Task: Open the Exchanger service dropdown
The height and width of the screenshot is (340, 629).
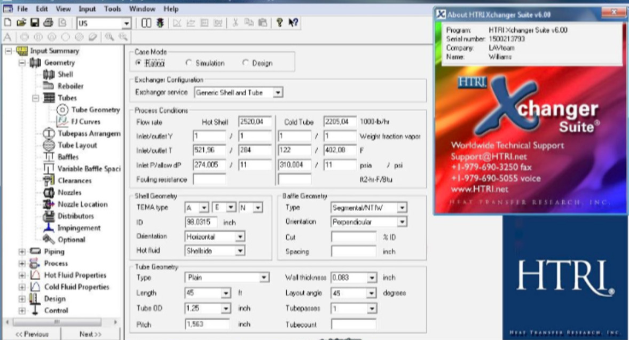Action: (278, 93)
